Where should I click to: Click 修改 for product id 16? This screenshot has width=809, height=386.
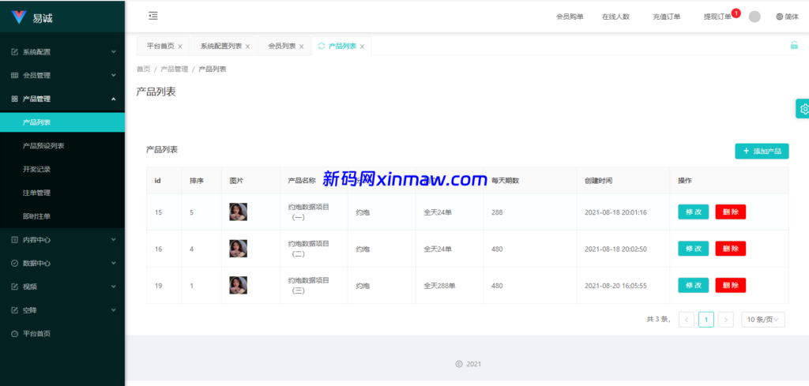tap(694, 249)
